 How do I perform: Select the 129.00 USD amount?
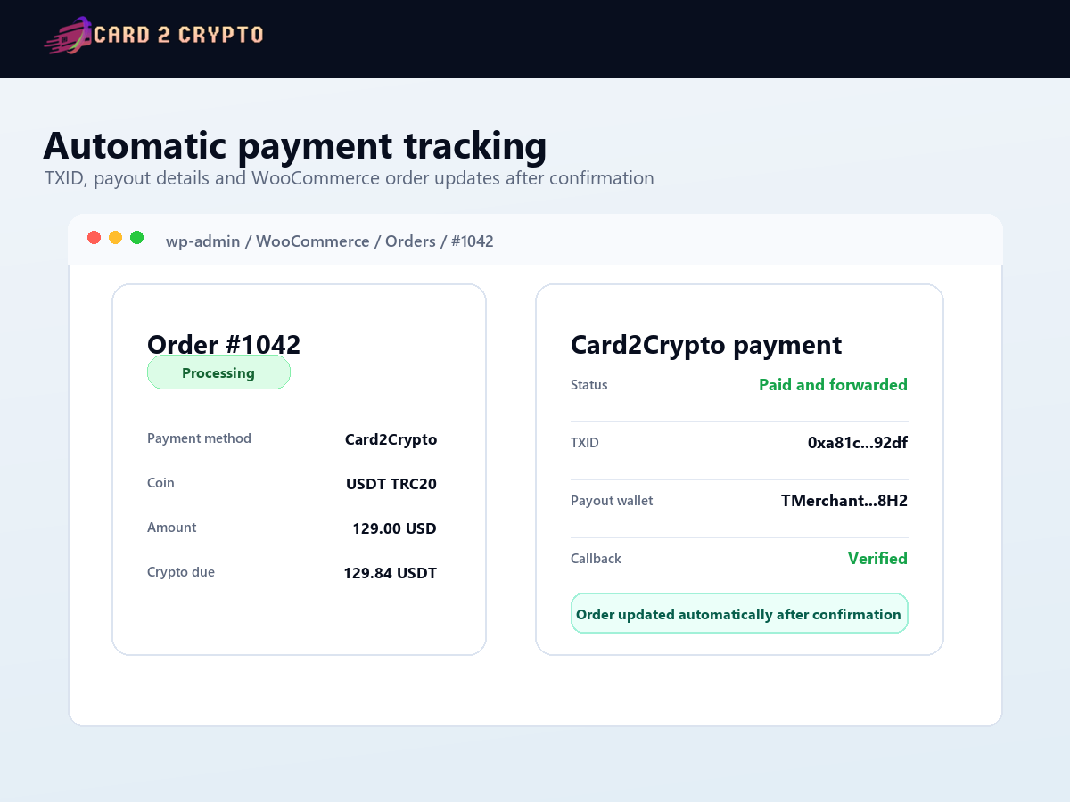pos(394,528)
